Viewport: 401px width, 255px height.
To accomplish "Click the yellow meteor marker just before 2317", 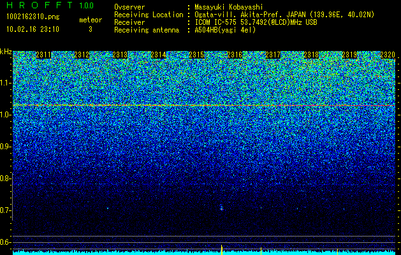I will pyautogui.click(x=261, y=251).
